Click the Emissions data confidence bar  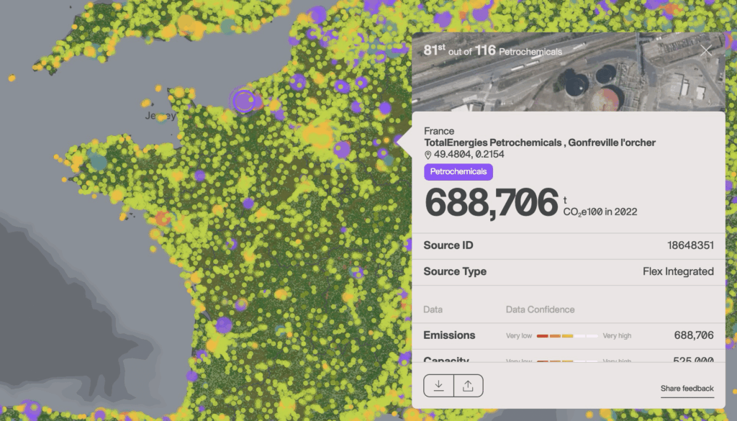point(567,335)
